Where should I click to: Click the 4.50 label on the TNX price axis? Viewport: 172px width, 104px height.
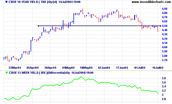coord(165,26)
